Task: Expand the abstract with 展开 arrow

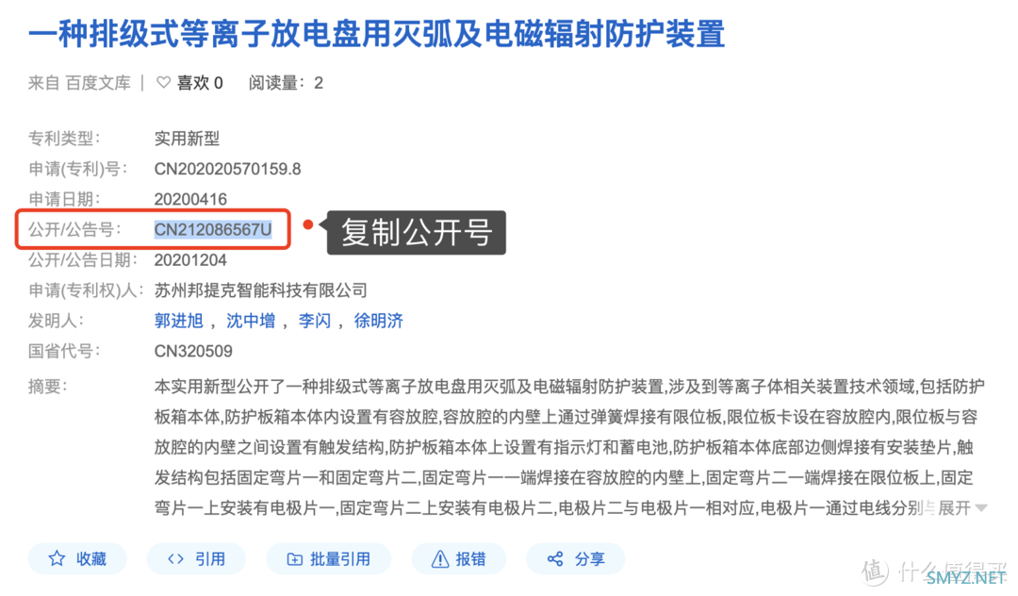Action: click(x=962, y=507)
